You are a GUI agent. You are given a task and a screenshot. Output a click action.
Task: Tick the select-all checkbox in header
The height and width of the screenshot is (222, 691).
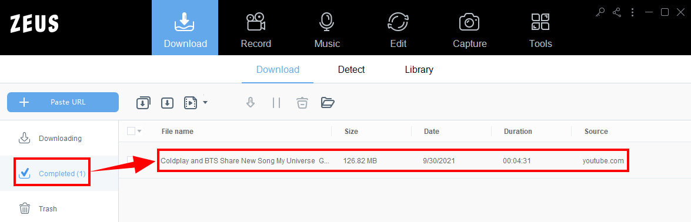click(x=131, y=131)
